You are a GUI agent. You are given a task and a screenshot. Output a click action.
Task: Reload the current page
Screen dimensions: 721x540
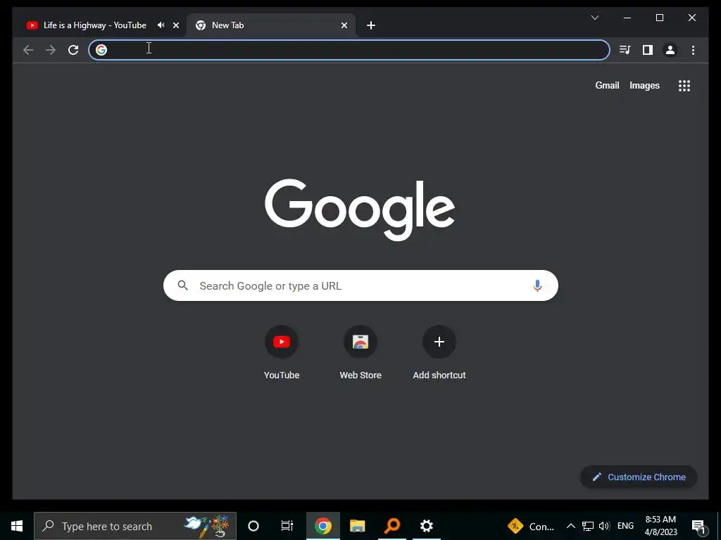[73, 50]
